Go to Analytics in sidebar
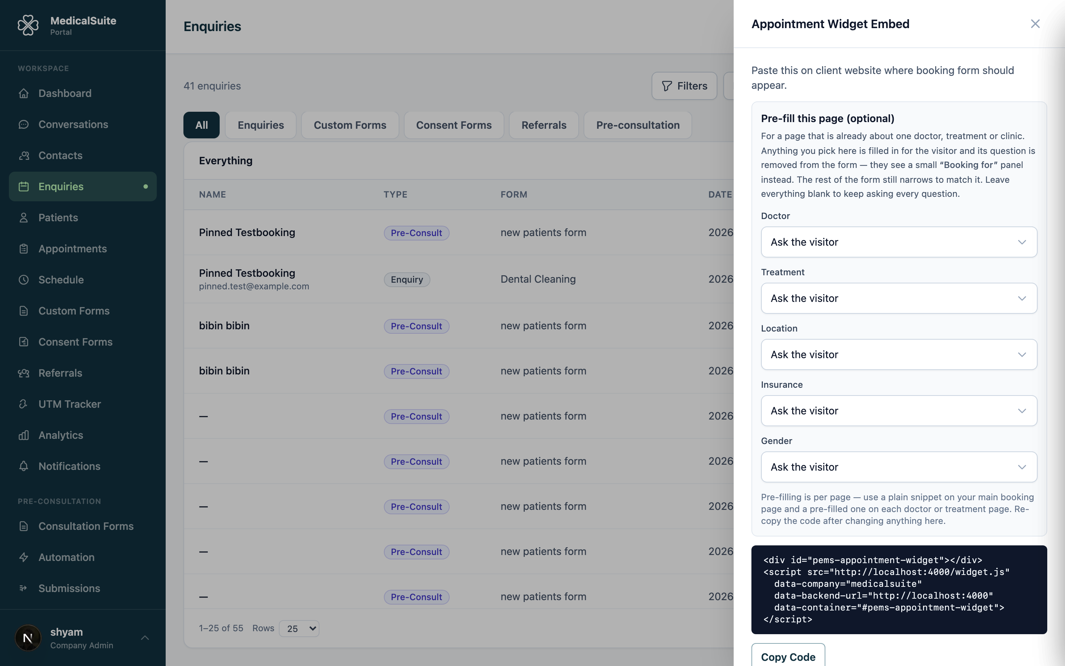This screenshot has width=1065, height=666. pyautogui.click(x=83, y=435)
